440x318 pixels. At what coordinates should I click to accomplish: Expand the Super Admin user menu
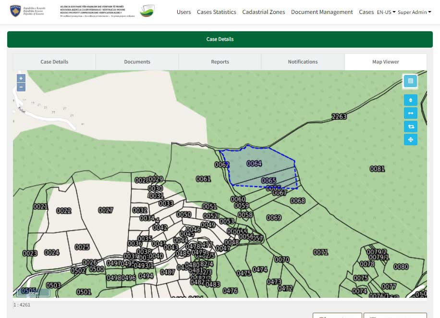(415, 12)
